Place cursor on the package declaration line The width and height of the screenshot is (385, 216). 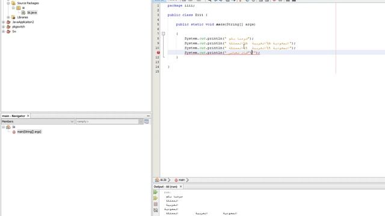point(181,5)
